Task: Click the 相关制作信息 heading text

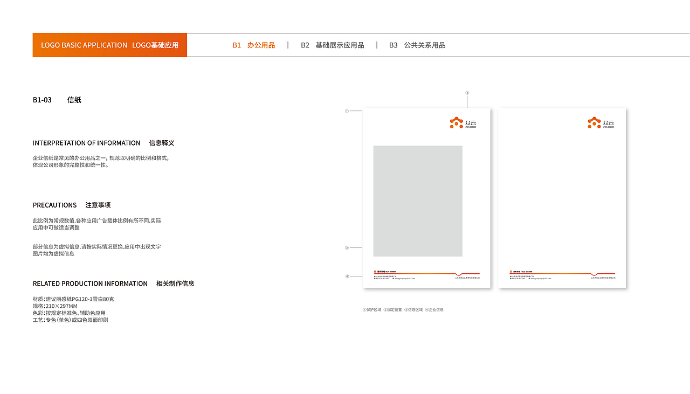Action: pos(175,284)
